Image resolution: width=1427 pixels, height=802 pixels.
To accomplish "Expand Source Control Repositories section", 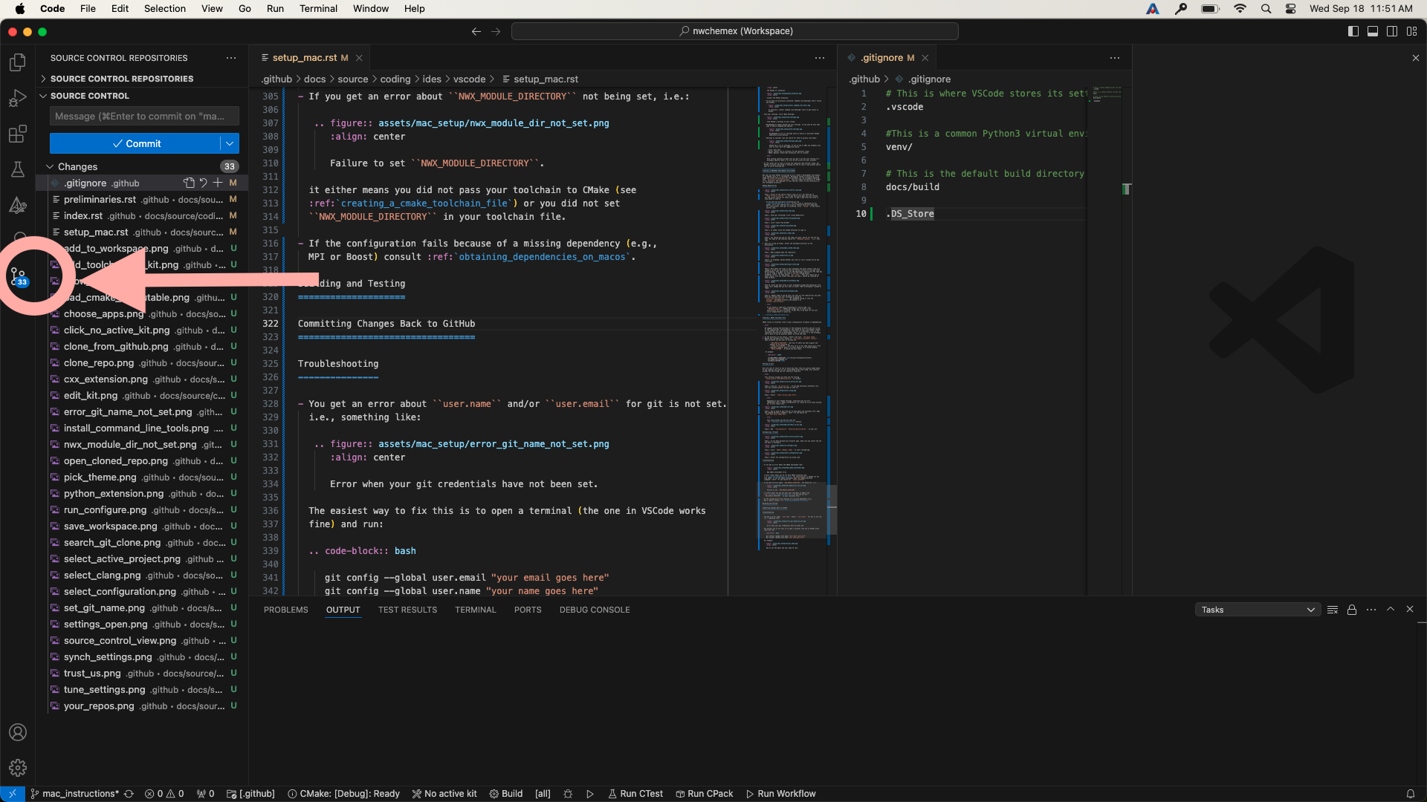I will (x=122, y=79).
